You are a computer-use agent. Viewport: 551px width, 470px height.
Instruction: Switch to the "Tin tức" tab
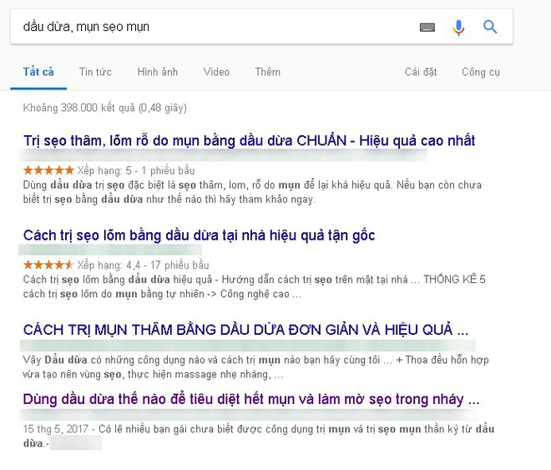click(95, 72)
